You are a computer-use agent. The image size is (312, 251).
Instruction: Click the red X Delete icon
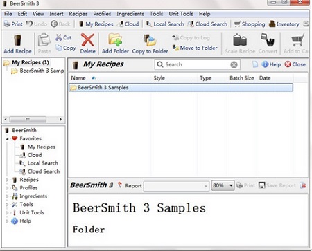coord(87,40)
